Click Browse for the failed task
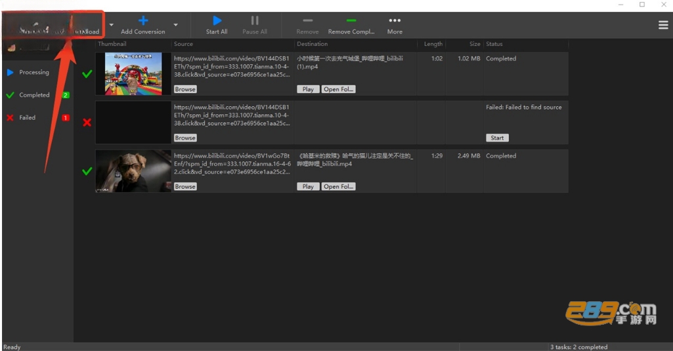The image size is (673, 351). point(185,138)
